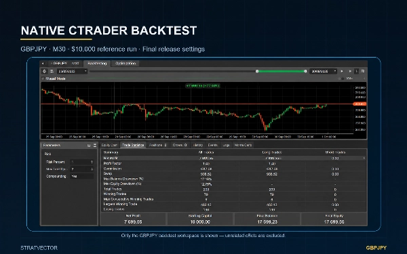Open the backtesting settings gear icon
The width and height of the screenshot is (407, 254).
click(44, 71)
